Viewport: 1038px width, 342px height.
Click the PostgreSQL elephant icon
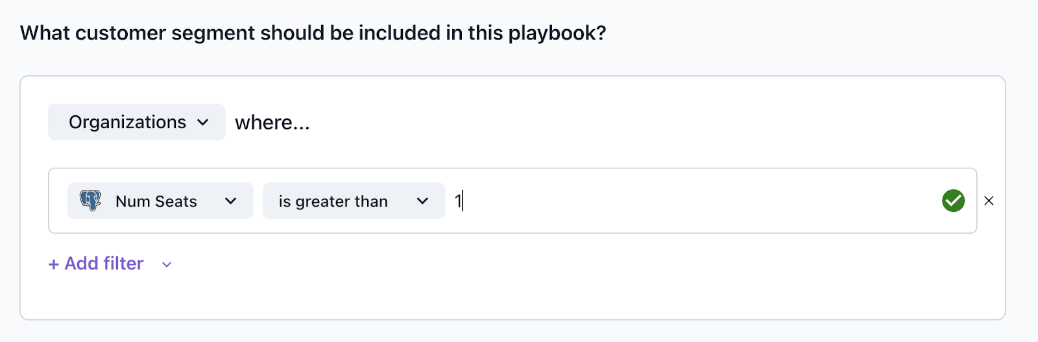(91, 201)
